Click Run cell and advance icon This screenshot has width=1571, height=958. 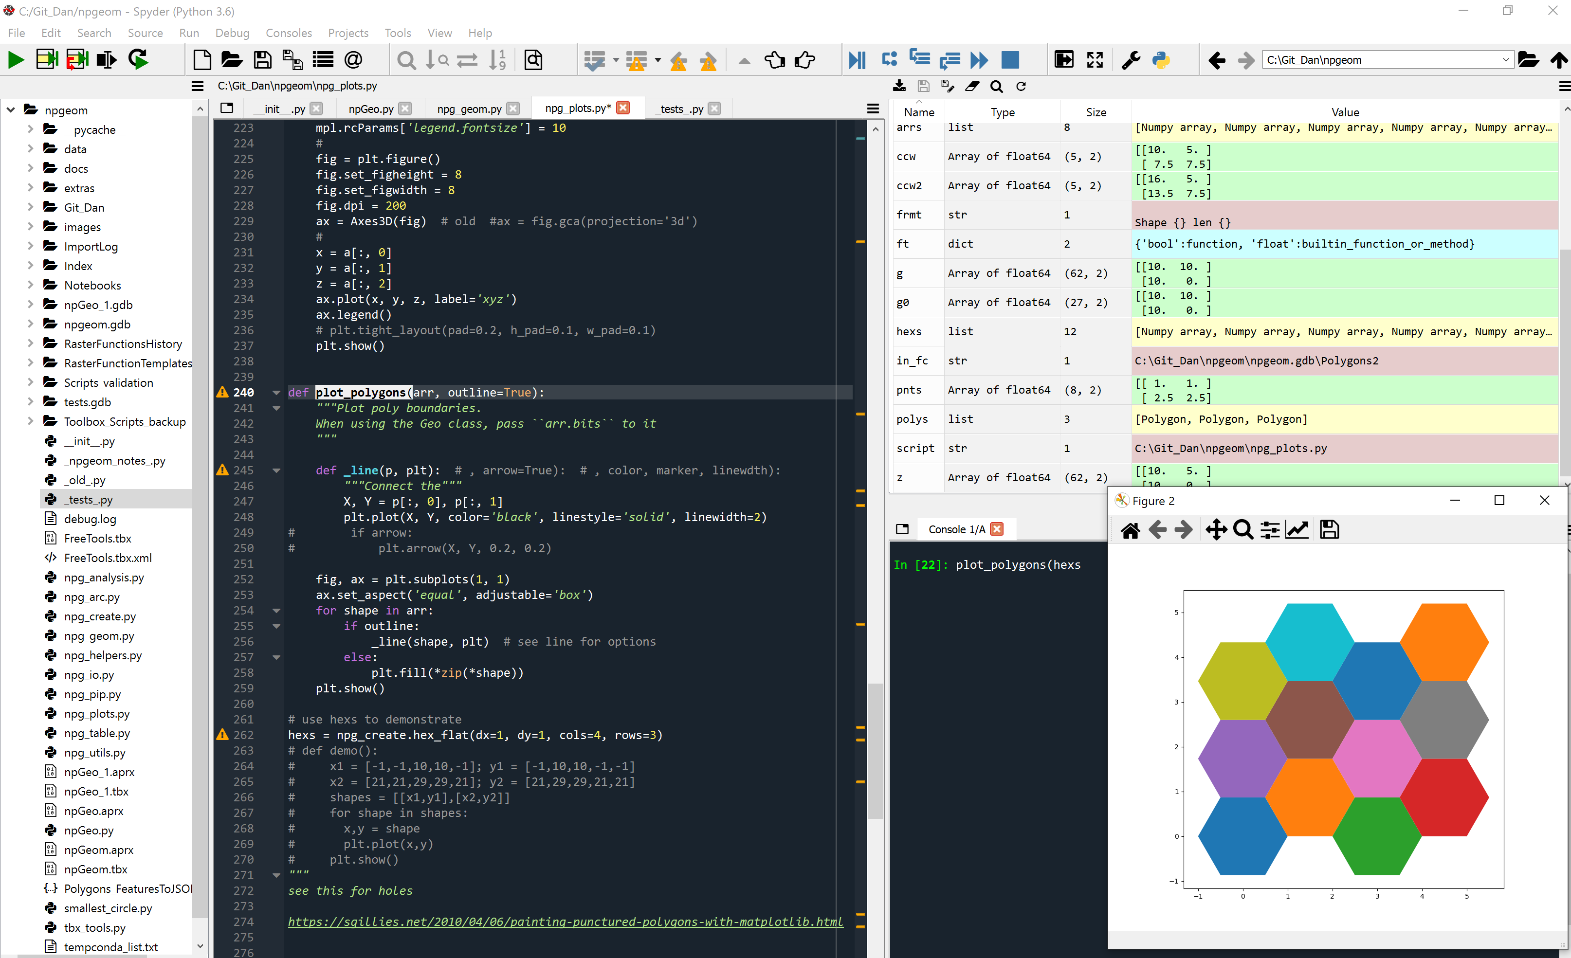click(77, 60)
